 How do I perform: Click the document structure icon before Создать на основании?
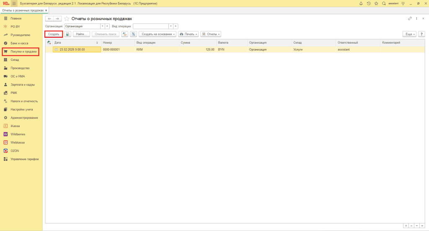(x=133, y=34)
